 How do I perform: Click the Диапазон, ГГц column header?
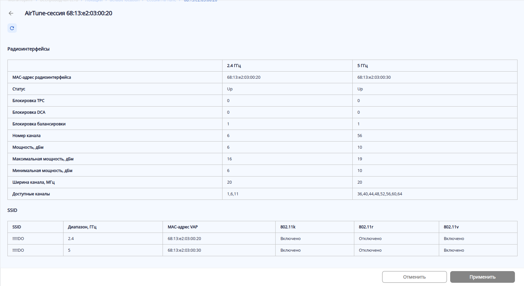[x=82, y=227]
